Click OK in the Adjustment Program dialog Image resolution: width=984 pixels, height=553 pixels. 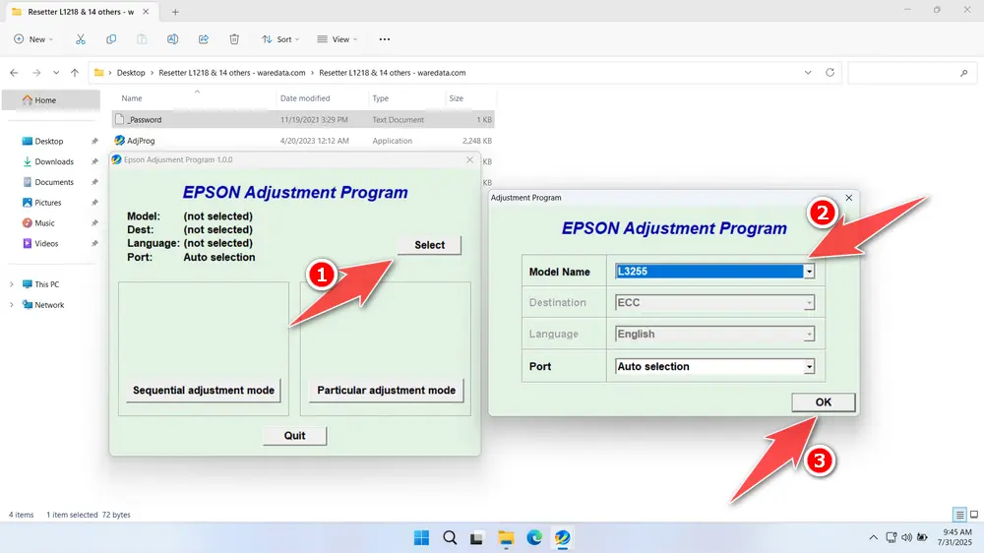tap(824, 402)
